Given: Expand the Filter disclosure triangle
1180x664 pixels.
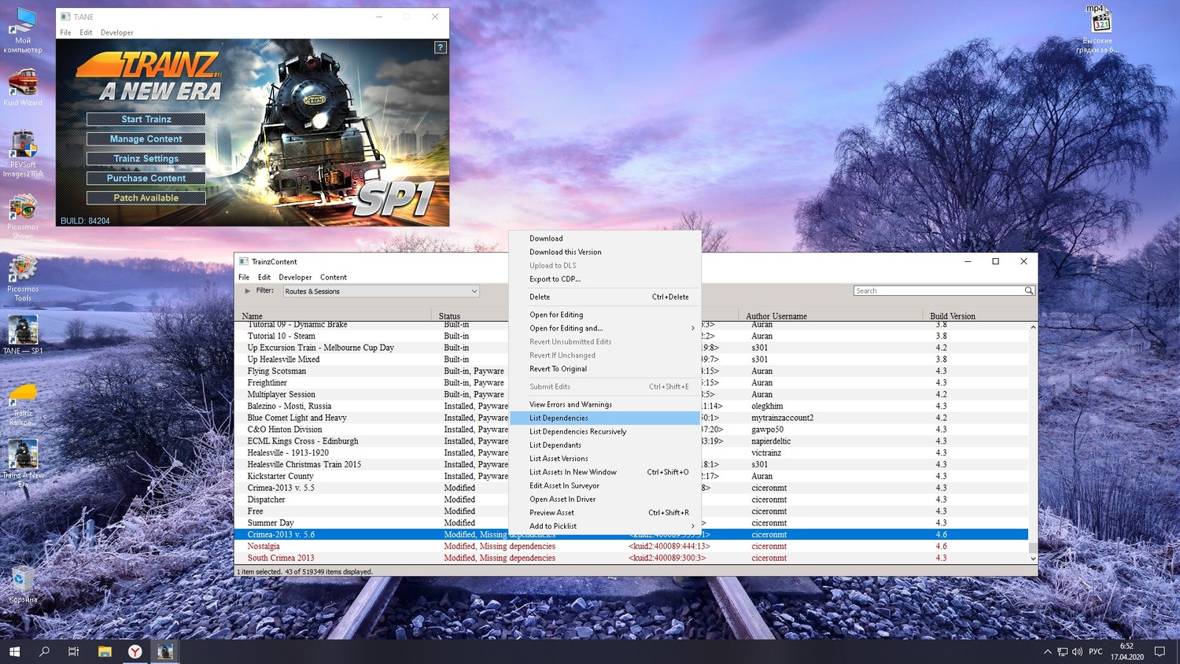Looking at the screenshot, I should pyautogui.click(x=248, y=291).
